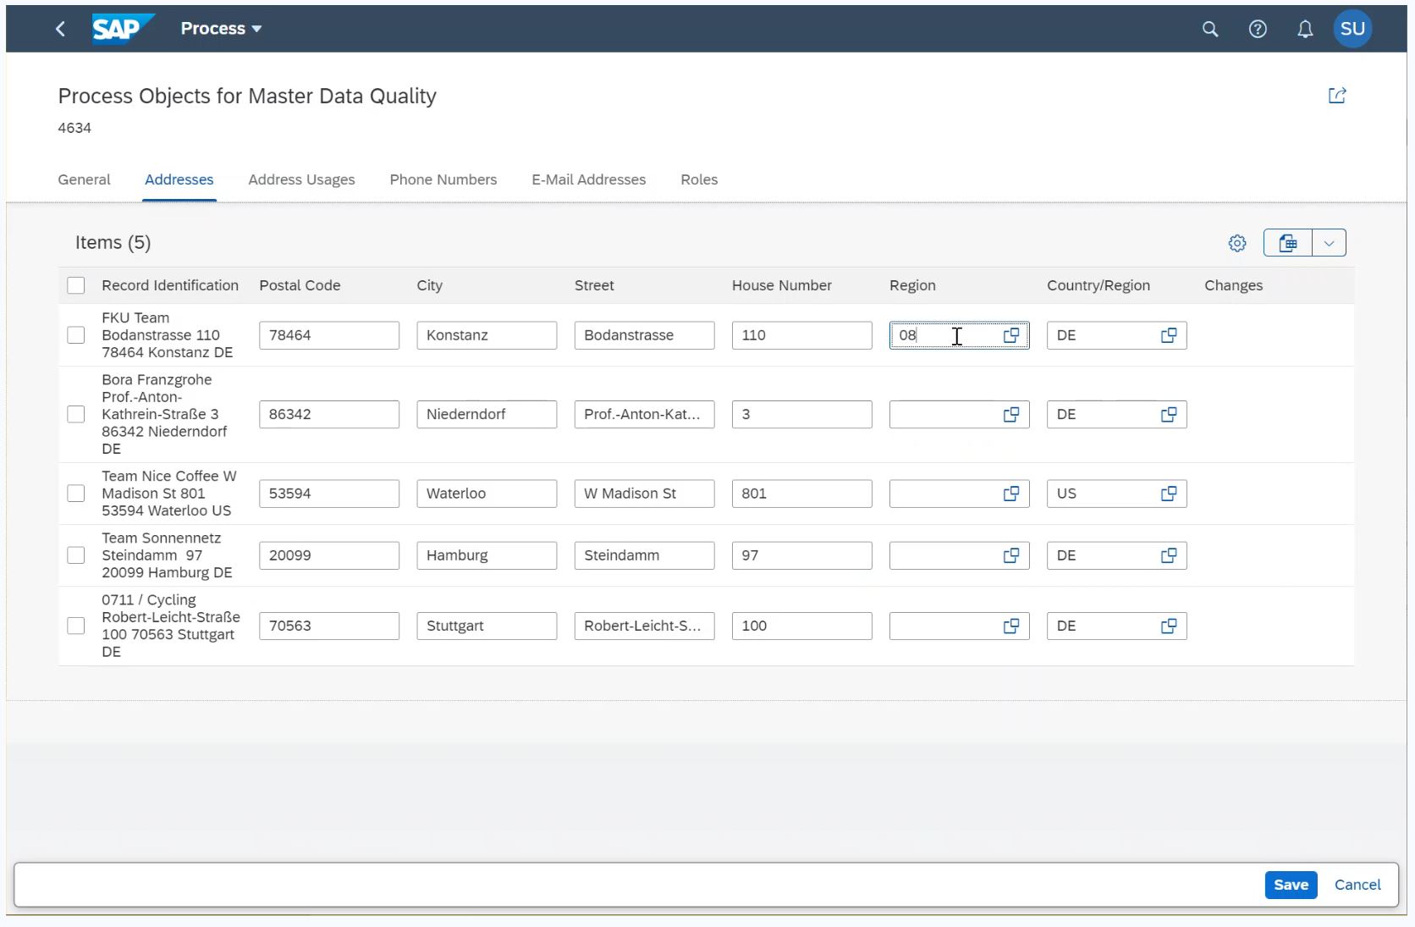The image size is (1415, 927).
Task: Toggle the select-all checkbox in table header
Action: click(x=76, y=285)
